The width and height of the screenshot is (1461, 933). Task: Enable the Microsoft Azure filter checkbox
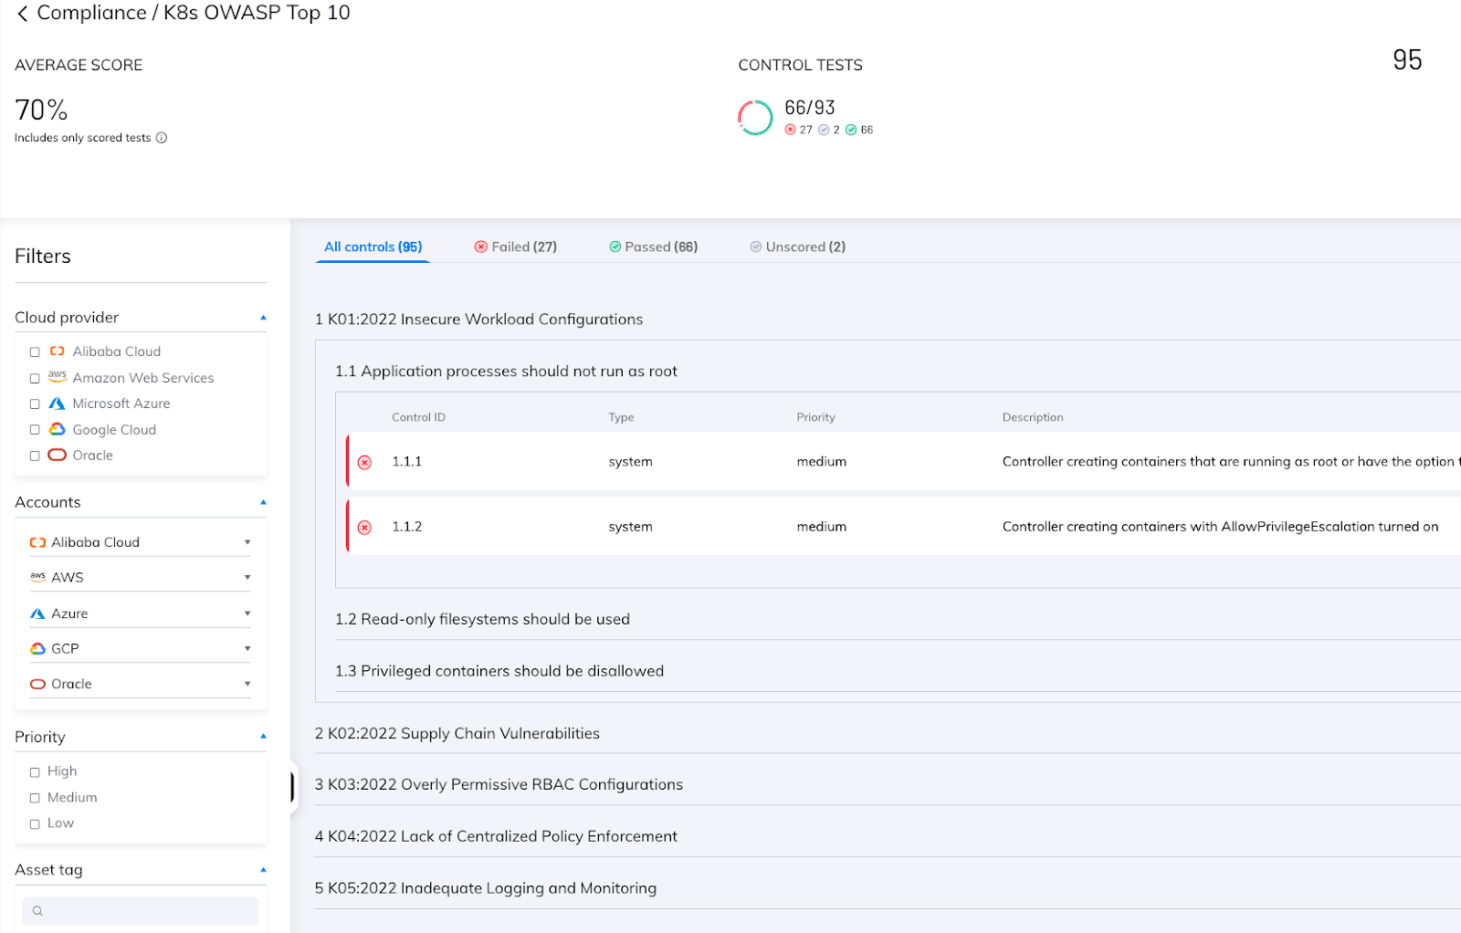click(x=35, y=403)
